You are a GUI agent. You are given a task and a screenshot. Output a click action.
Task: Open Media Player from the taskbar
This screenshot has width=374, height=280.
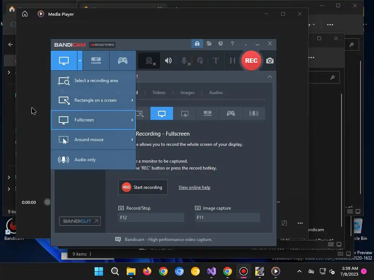tap(276, 271)
